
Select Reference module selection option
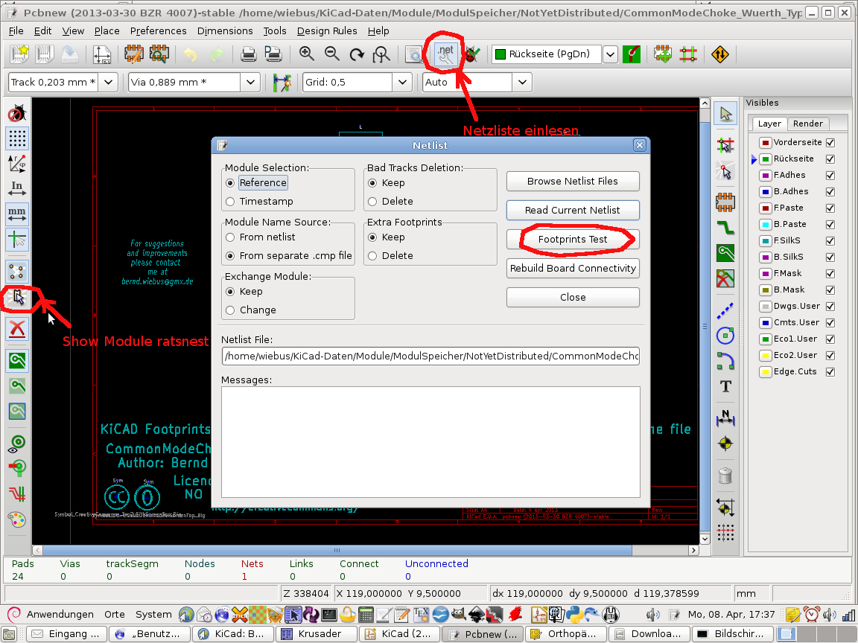(x=256, y=182)
